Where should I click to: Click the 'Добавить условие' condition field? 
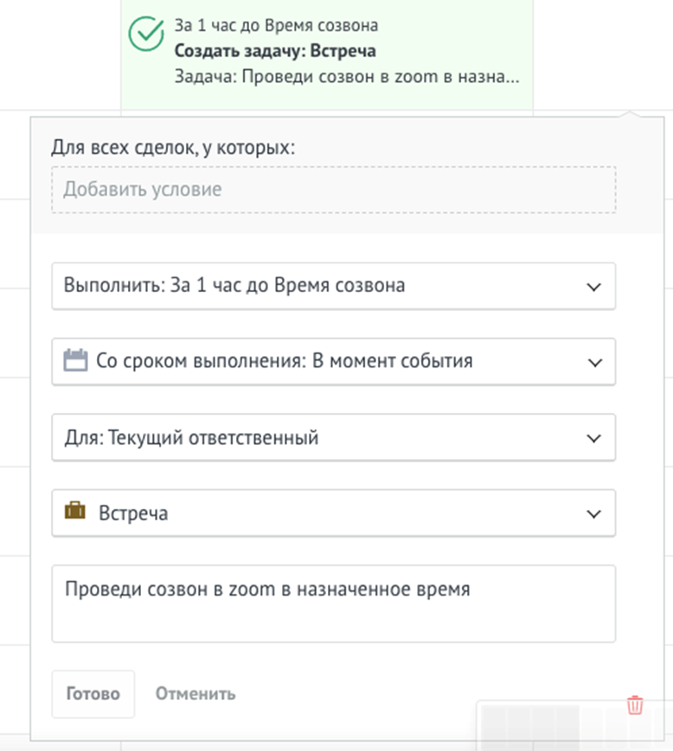(333, 189)
